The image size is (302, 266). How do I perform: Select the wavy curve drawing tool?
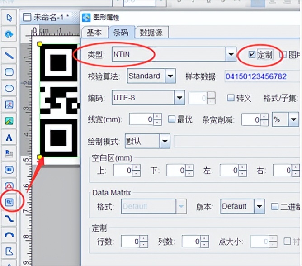(9, 219)
